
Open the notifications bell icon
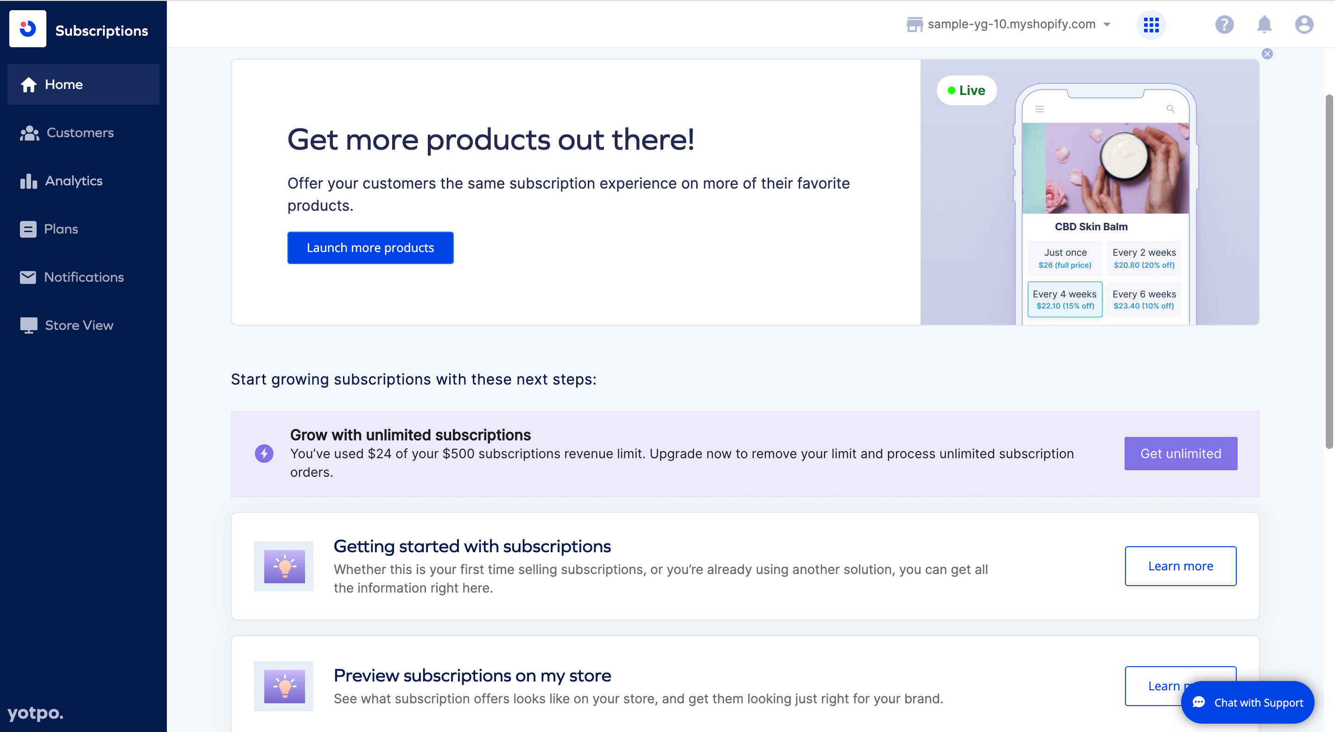[1265, 25]
